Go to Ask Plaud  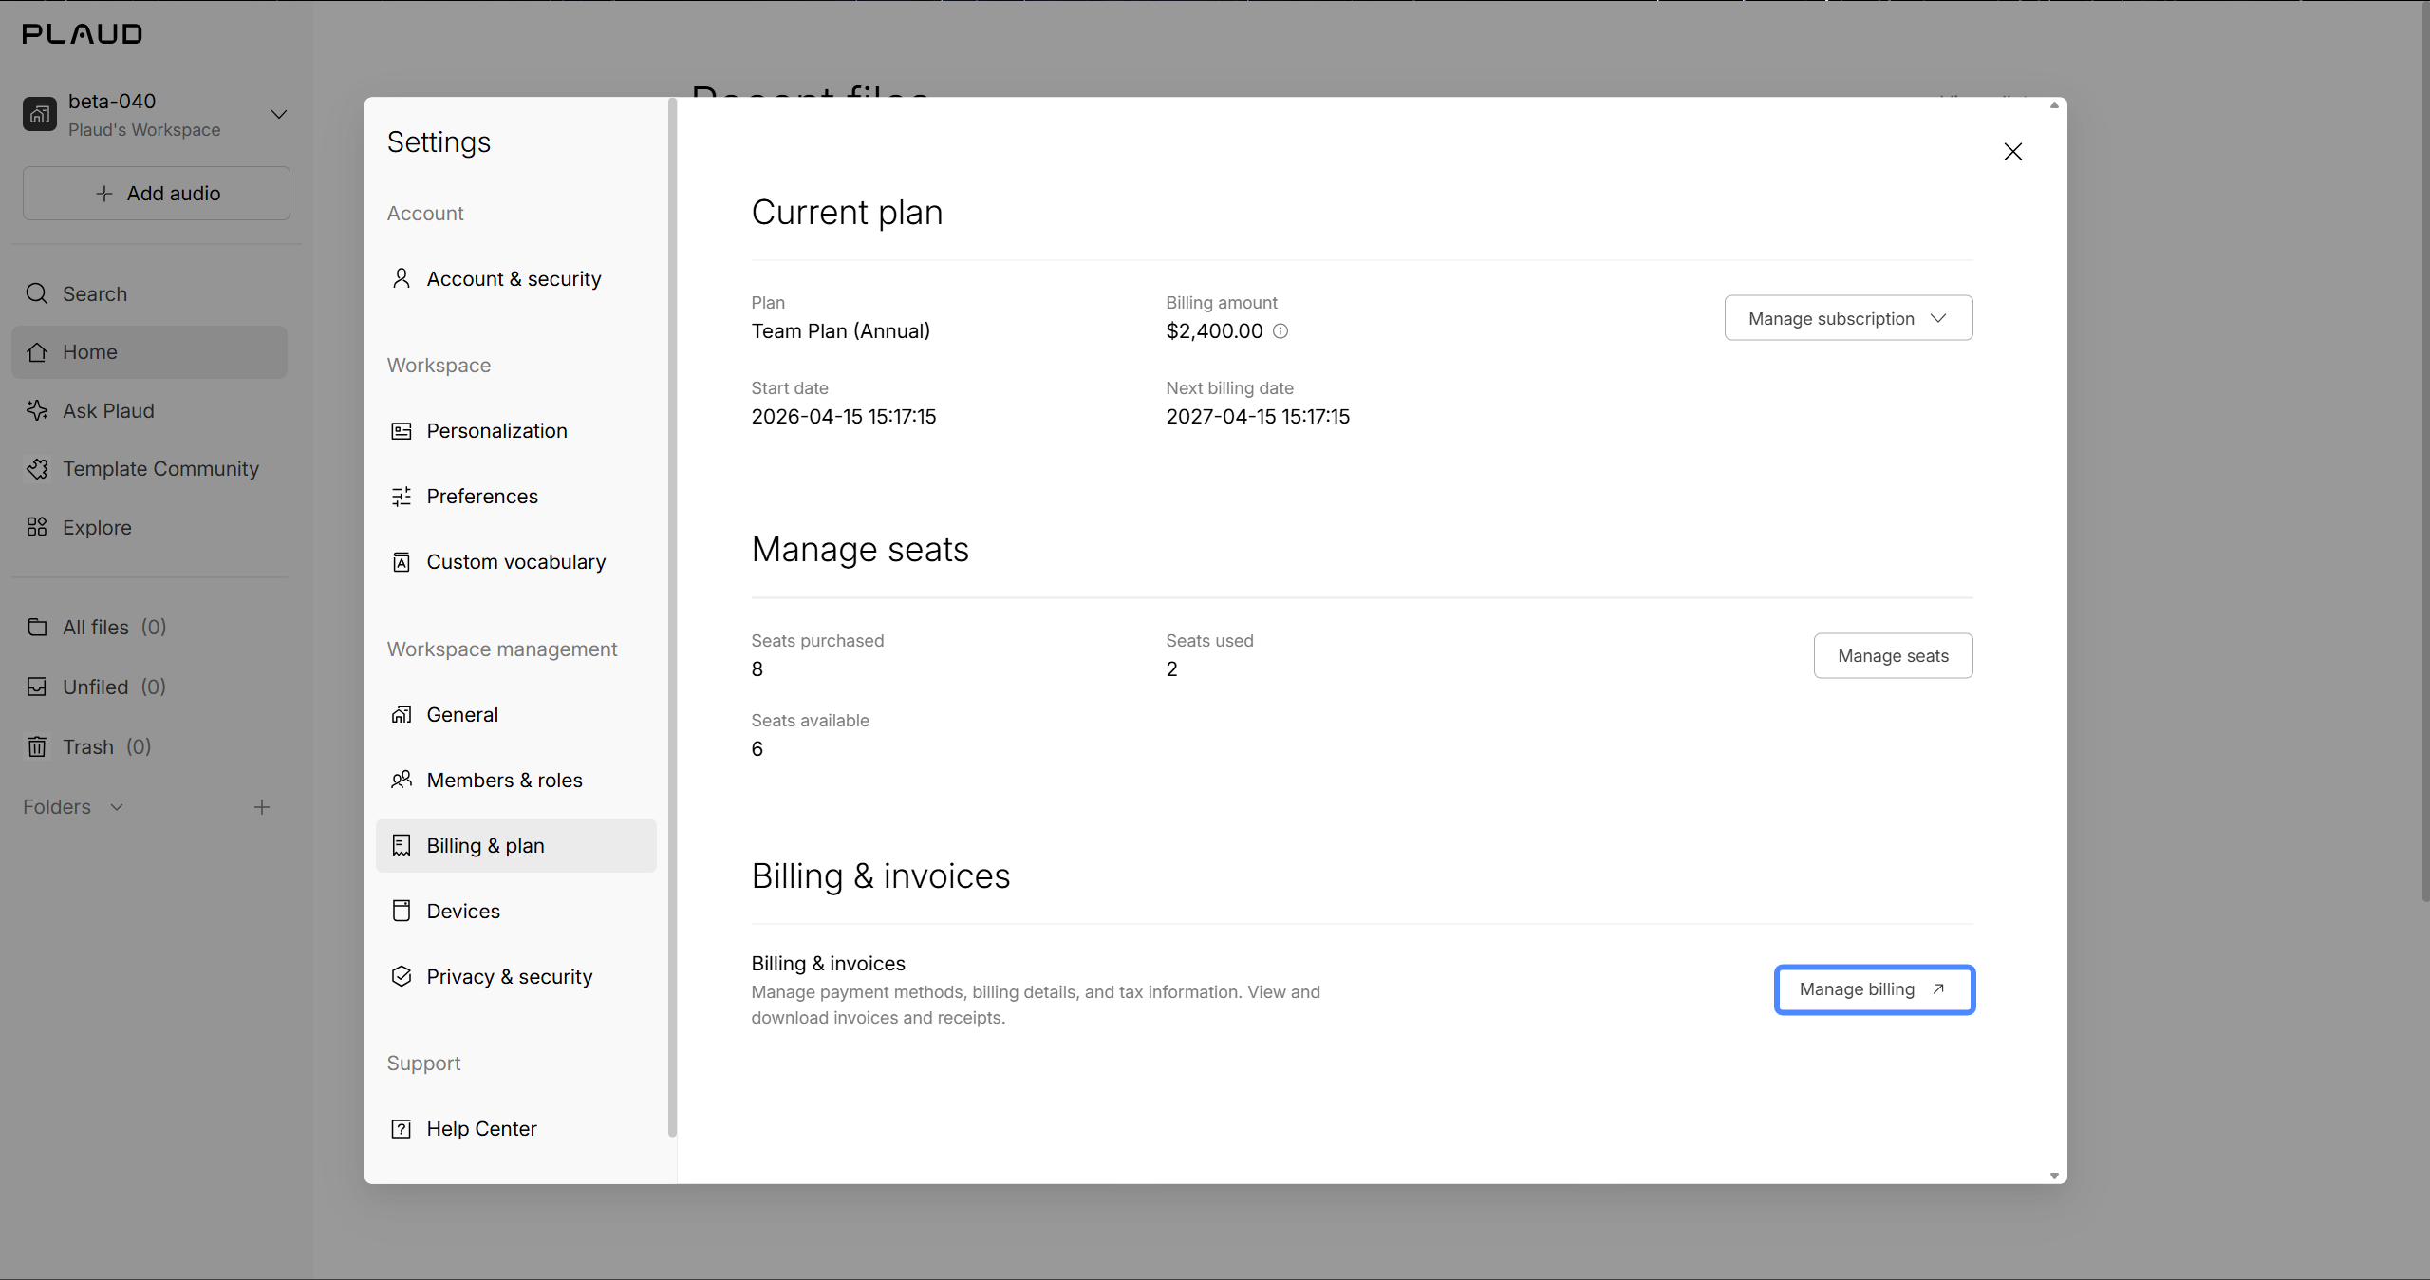(x=150, y=411)
